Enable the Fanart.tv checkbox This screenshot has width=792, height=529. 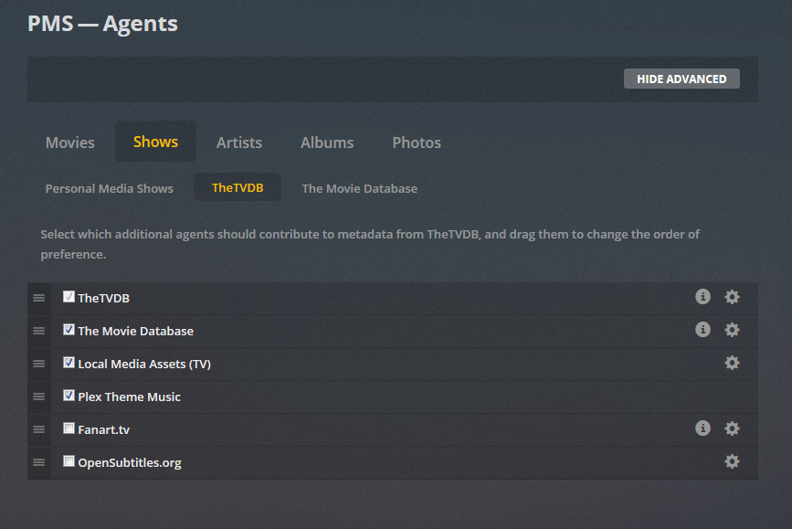[x=69, y=428]
